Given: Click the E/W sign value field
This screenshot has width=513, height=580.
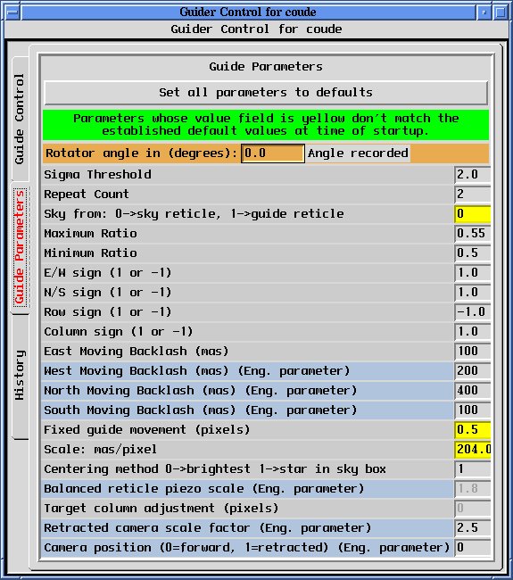Looking at the screenshot, I should point(472,273).
